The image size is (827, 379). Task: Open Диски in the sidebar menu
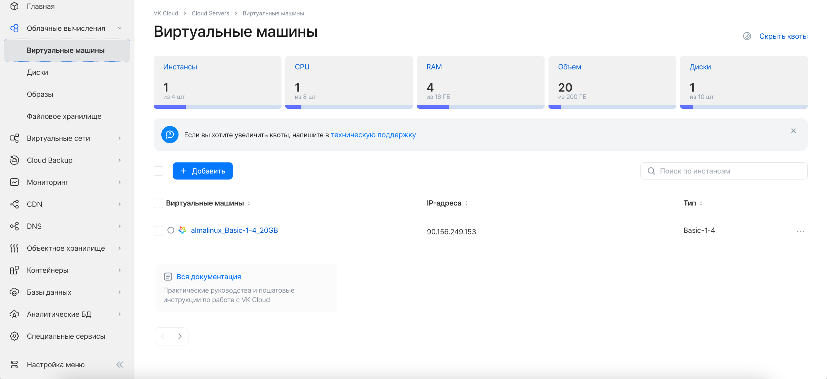point(37,72)
